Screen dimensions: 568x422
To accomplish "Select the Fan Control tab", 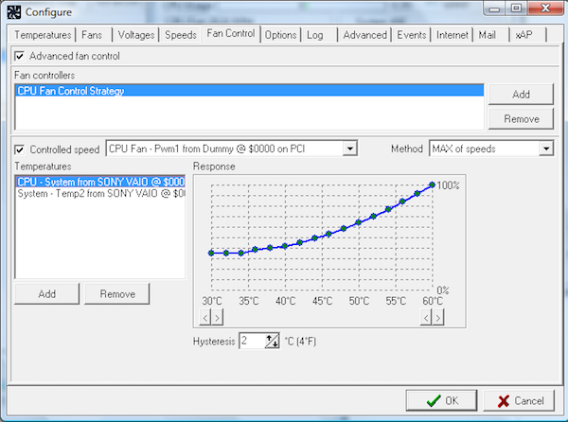I will (x=231, y=33).
